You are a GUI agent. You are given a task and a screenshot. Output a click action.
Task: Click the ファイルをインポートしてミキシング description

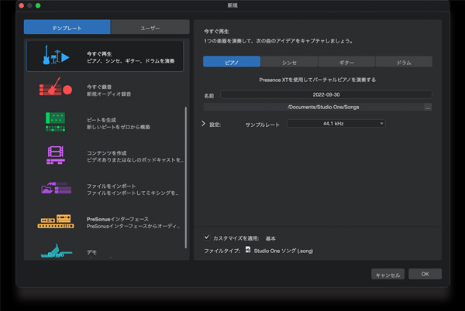133,193
